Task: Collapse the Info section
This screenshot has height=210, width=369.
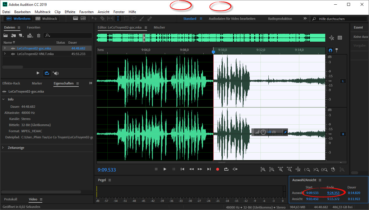Action: point(3,99)
